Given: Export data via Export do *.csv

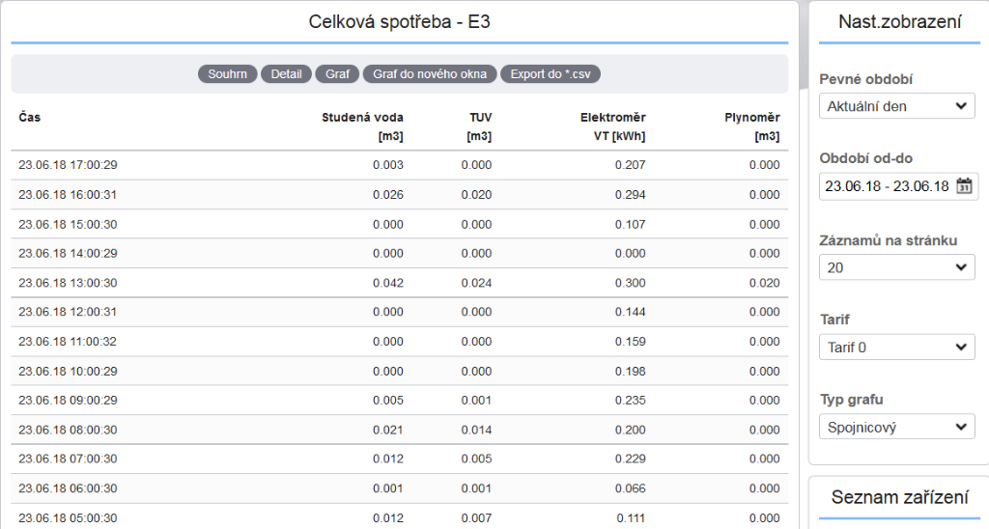Looking at the screenshot, I should 551,73.
